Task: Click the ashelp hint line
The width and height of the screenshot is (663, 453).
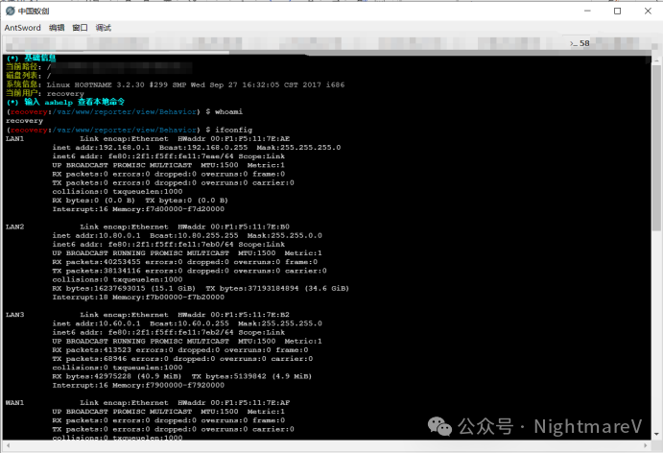Action: 65,103
